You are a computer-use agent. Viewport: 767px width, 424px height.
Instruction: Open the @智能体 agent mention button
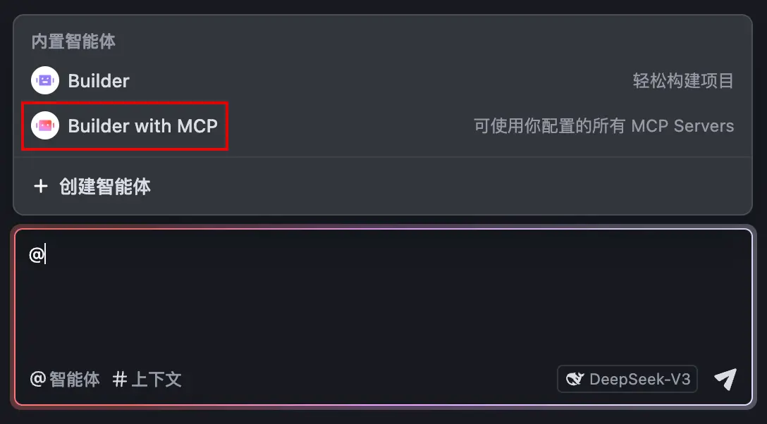pyautogui.click(x=65, y=379)
